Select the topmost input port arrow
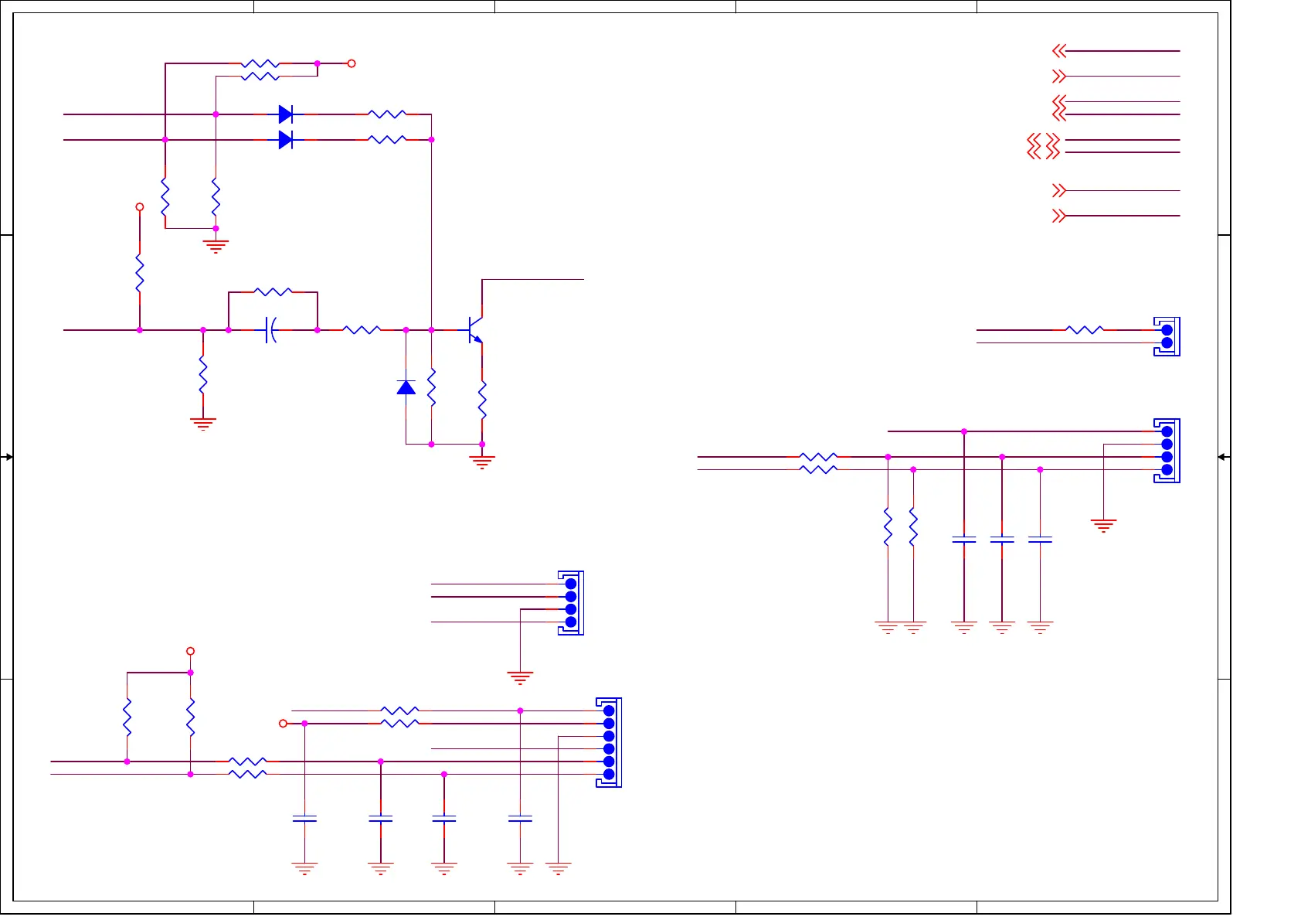The width and height of the screenshot is (1301, 920). tap(1059, 51)
